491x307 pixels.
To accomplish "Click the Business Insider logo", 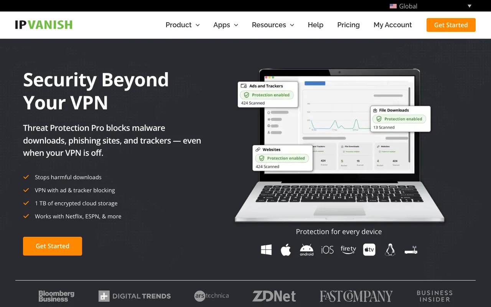I will (435, 296).
